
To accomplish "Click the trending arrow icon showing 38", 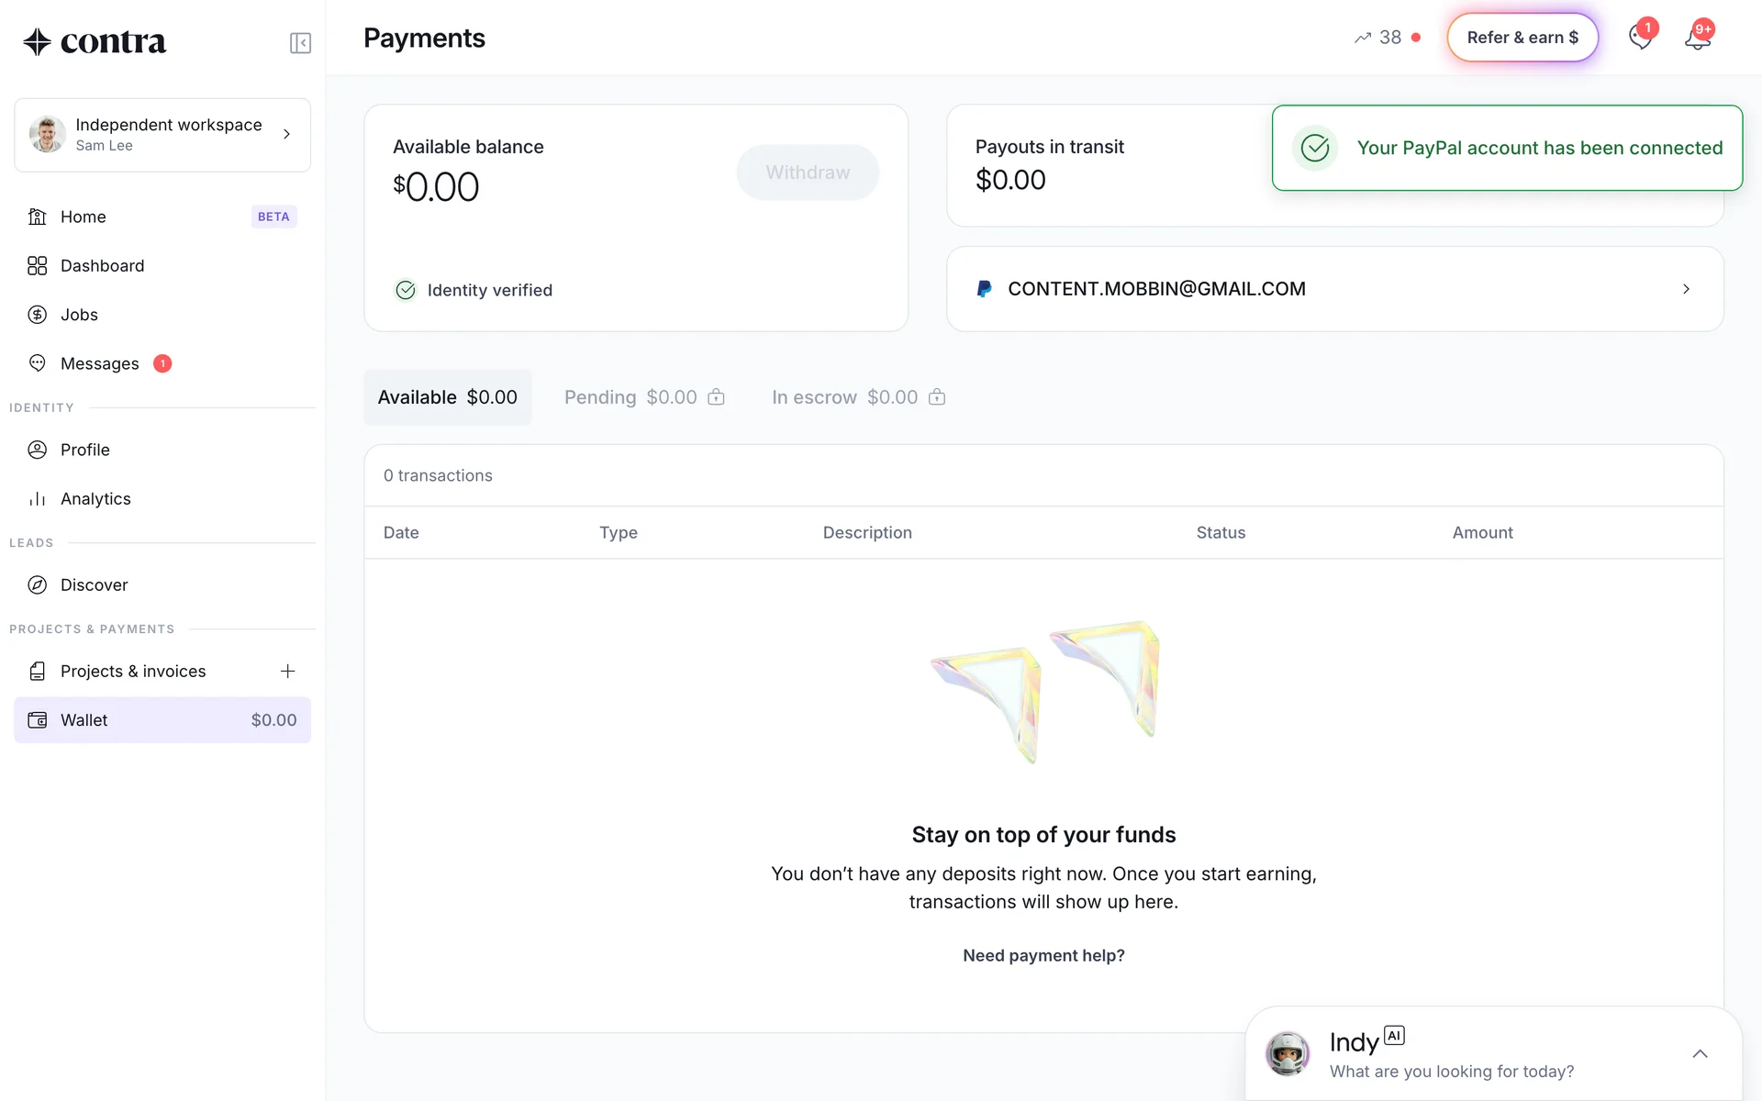I will (x=1364, y=38).
